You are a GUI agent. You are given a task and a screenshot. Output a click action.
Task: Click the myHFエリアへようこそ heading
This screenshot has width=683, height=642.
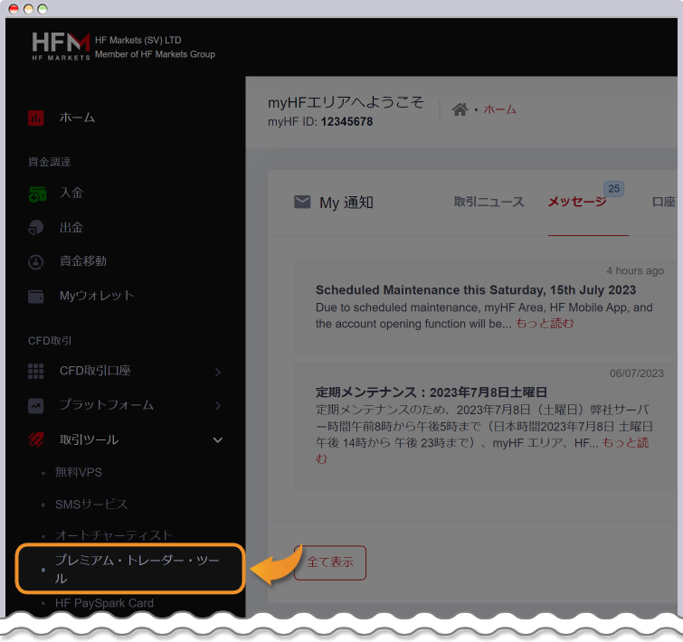[346, 103]
